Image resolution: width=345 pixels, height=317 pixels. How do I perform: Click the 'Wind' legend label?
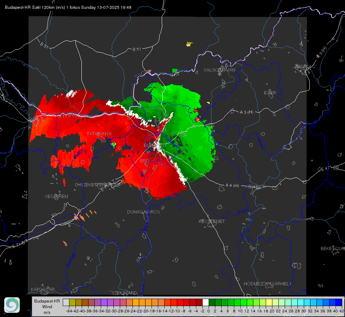coord(47,307)
